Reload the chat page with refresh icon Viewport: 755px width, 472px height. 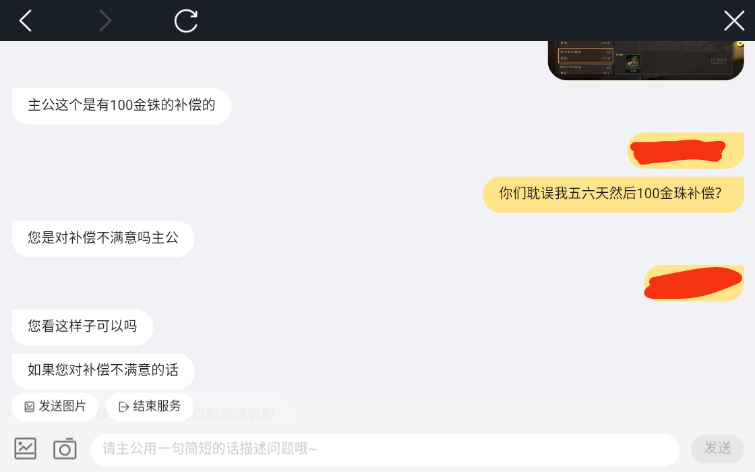[x=186, y=21]
